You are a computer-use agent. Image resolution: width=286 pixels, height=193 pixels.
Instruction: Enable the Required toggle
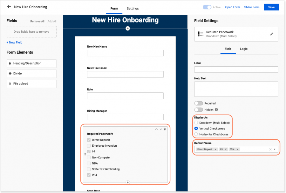pyautogui.click(x=199, y=103)
